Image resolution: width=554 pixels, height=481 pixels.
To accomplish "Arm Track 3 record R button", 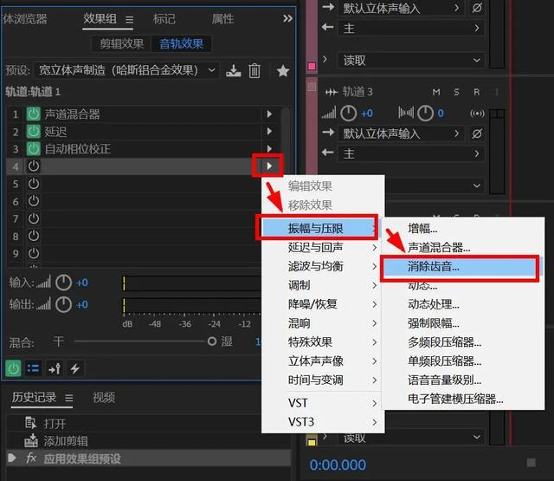I will (477, 93).
